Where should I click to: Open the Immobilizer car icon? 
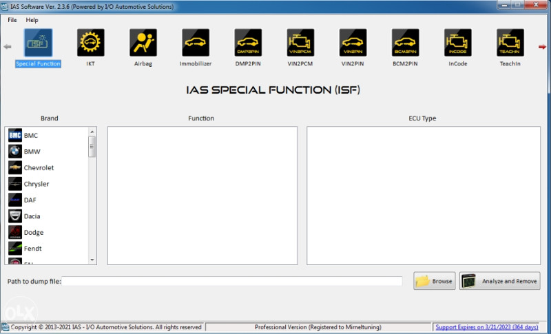click(196, 43)
